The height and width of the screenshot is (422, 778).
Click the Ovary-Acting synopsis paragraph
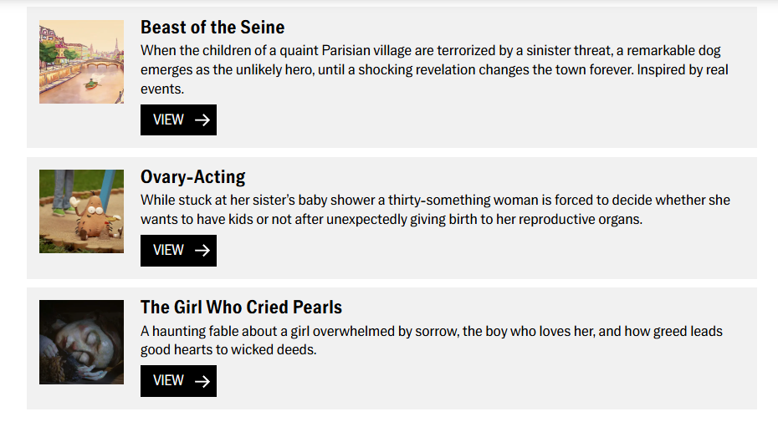pyautogui.click(x=435, y=210)
